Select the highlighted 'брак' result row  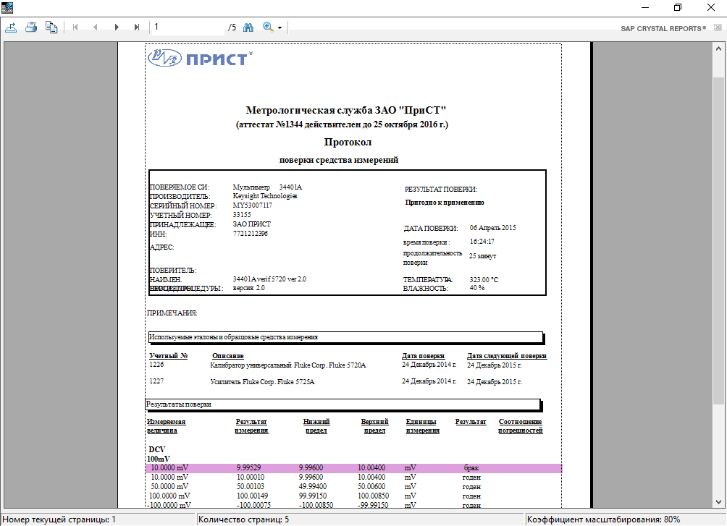353,468
